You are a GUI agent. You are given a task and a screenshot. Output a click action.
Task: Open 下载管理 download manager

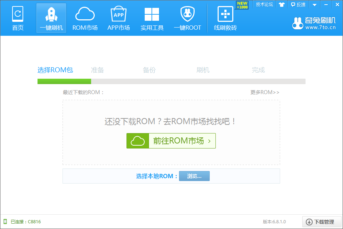pos(321,222)
